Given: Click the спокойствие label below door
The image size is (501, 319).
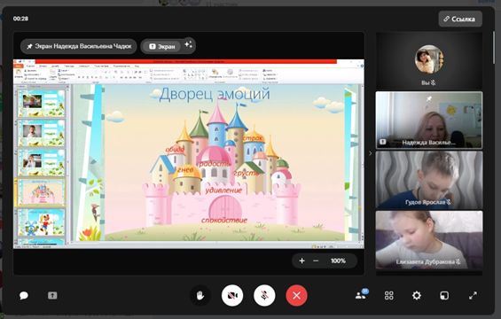Looking at the screenshot, I should pyautogui.click(x=224, y=220).
